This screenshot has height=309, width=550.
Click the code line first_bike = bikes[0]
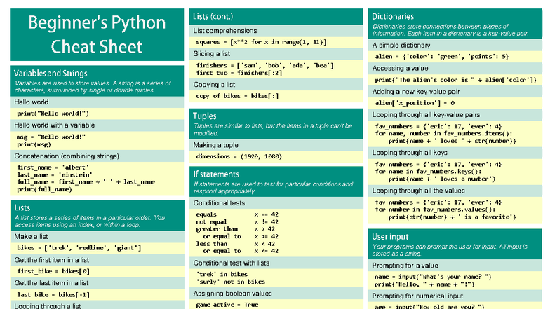point(53,271)
